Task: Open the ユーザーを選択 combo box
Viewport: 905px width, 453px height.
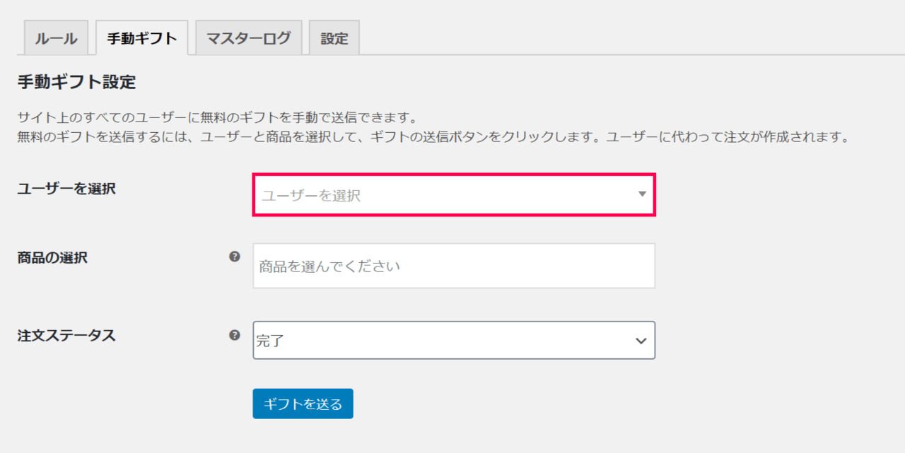Action: click(454, 195)
